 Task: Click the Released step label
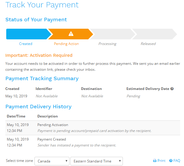pyautogui.click(x=148, y=44)
